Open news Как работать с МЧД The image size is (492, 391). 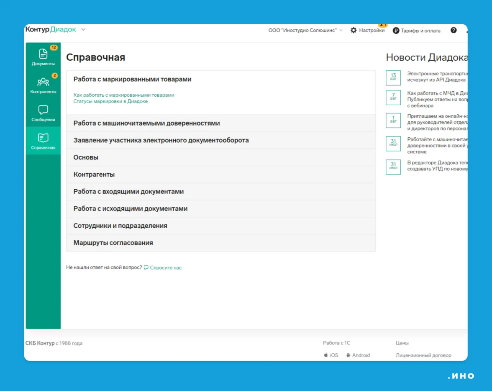[437, 99]
